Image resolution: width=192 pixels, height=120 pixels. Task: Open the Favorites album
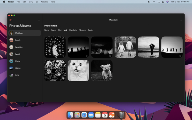pyautogui.click(x=25, y=47)
